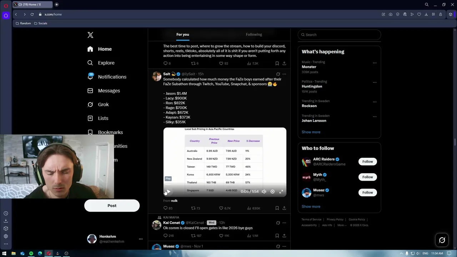Bookmark Kai Cenat's post
The image size is (457, 257).
[277, 236]
